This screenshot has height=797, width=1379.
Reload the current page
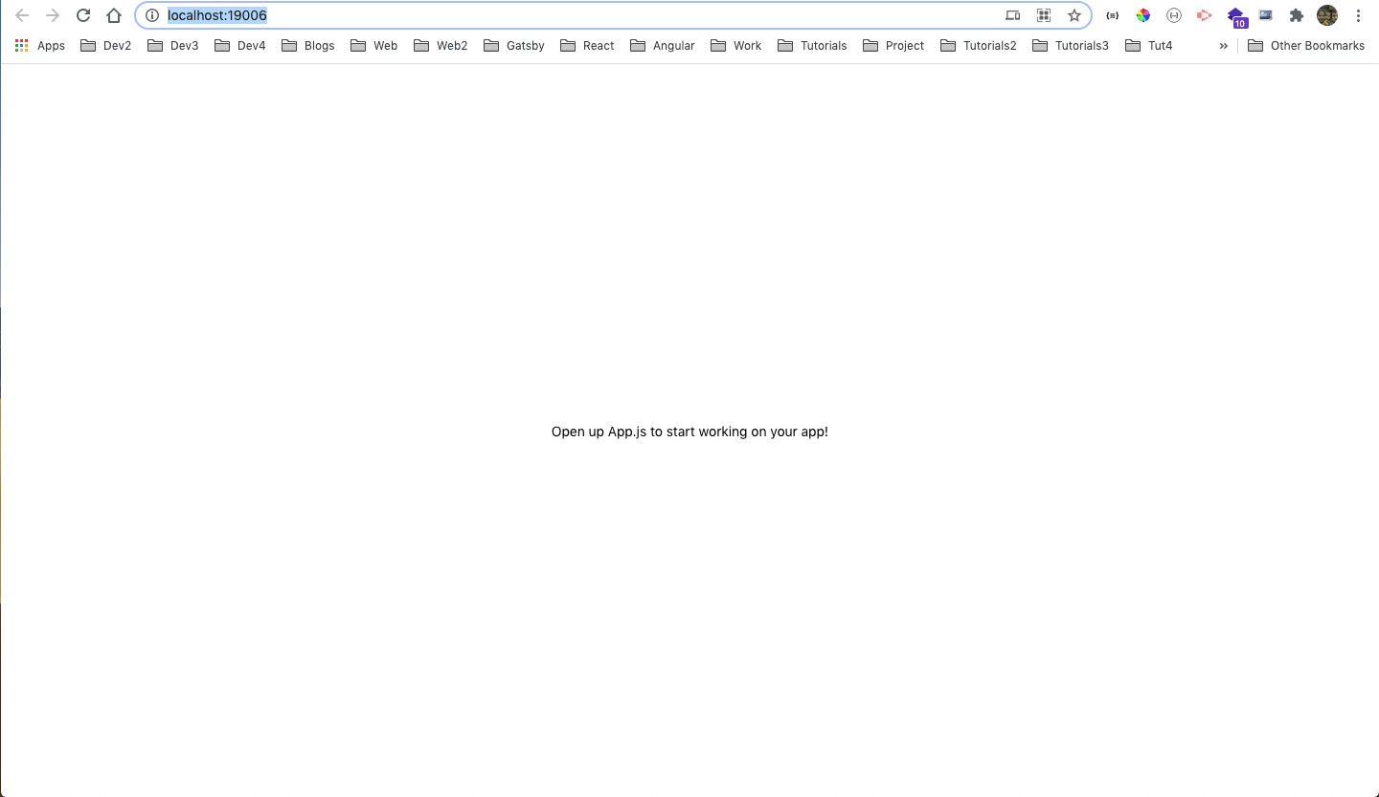pos(83,15)
